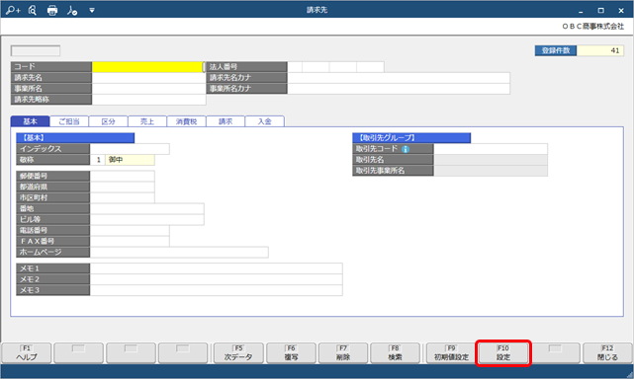The image size is (634, 379).
Task: Click the F7 削除 button
Action: pos(343,353)
